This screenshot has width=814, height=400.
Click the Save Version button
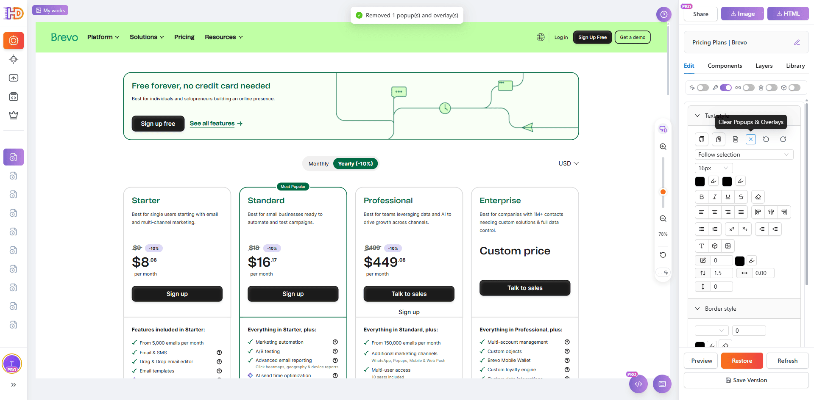[746, 380]
